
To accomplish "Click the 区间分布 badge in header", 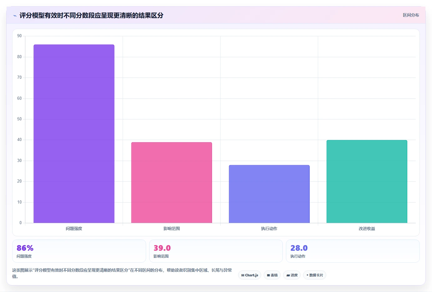I will pos(411,15).
